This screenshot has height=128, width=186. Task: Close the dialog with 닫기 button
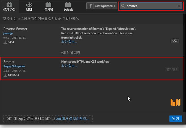(x=176, y=118)
